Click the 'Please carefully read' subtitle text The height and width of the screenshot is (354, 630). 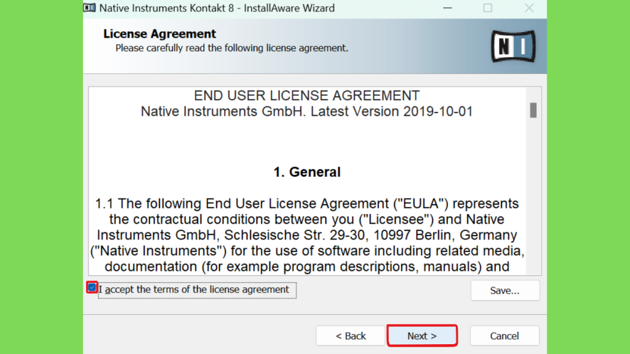pyautogui.click(x=232, y=48)
